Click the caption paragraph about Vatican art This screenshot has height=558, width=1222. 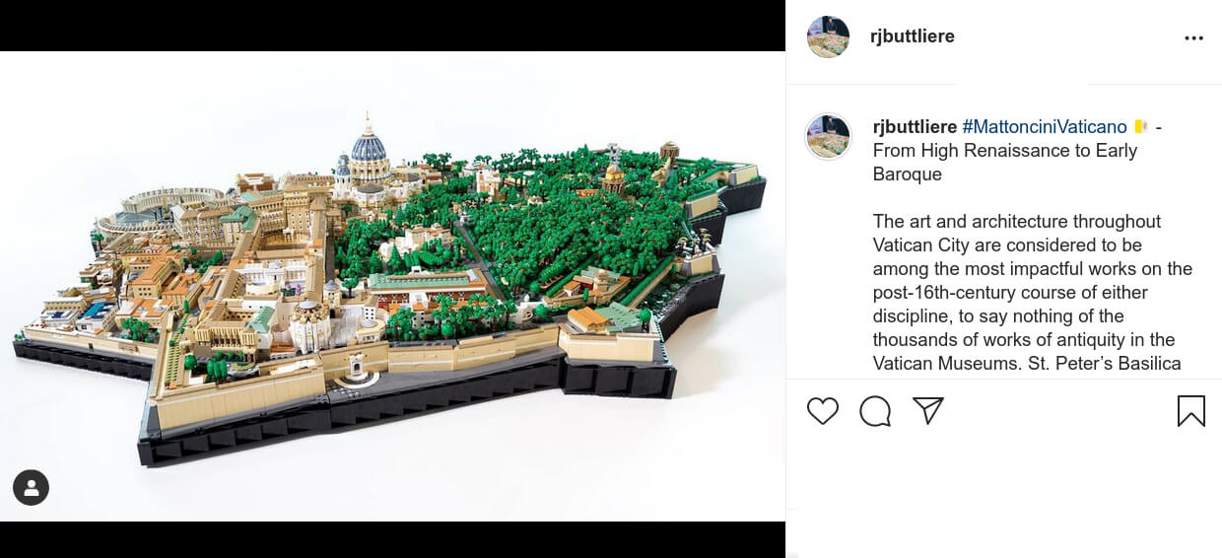pos(1033,293)
